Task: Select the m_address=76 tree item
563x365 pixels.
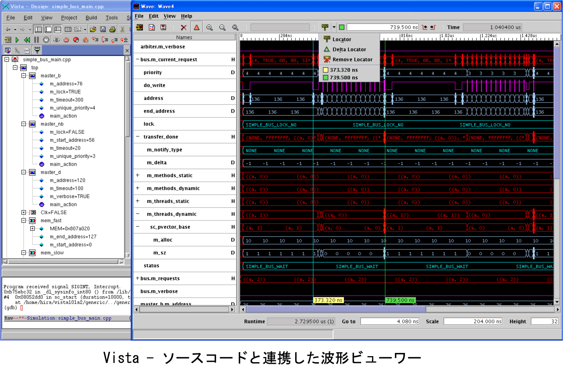Action: tap(66, 84)
